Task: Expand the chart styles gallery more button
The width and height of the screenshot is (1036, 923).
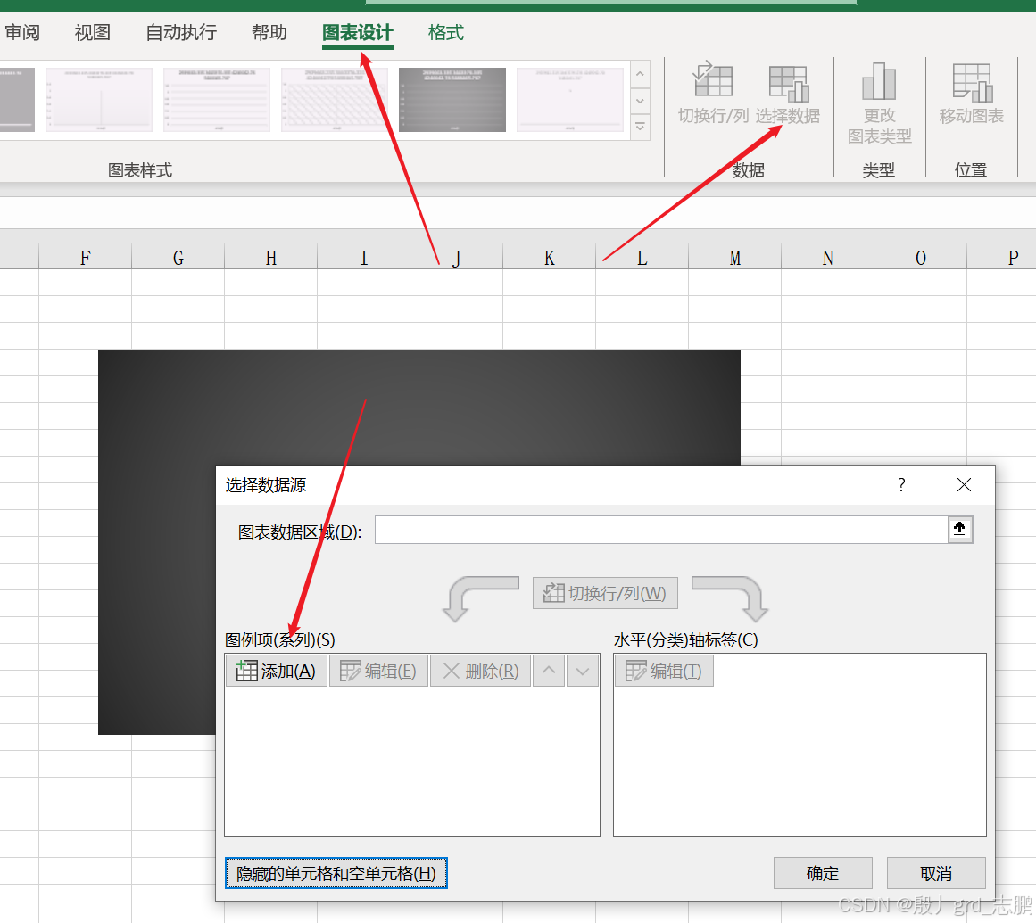Action: click(640, 126)
